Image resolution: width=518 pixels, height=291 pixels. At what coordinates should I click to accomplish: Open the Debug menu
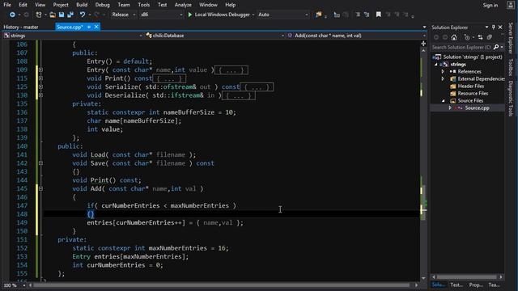pos(102,5)
